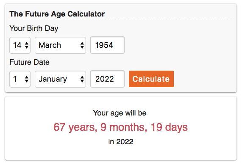Click the Your Birth Day label

click(x=34, y=28)
